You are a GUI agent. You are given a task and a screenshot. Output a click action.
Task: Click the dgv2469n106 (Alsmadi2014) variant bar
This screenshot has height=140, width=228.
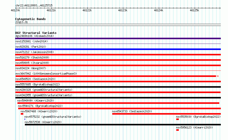[118, 38]
